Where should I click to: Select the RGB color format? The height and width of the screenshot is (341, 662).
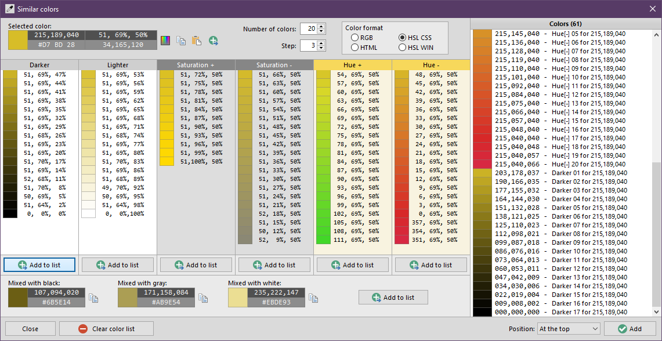[x=354, y=38]
